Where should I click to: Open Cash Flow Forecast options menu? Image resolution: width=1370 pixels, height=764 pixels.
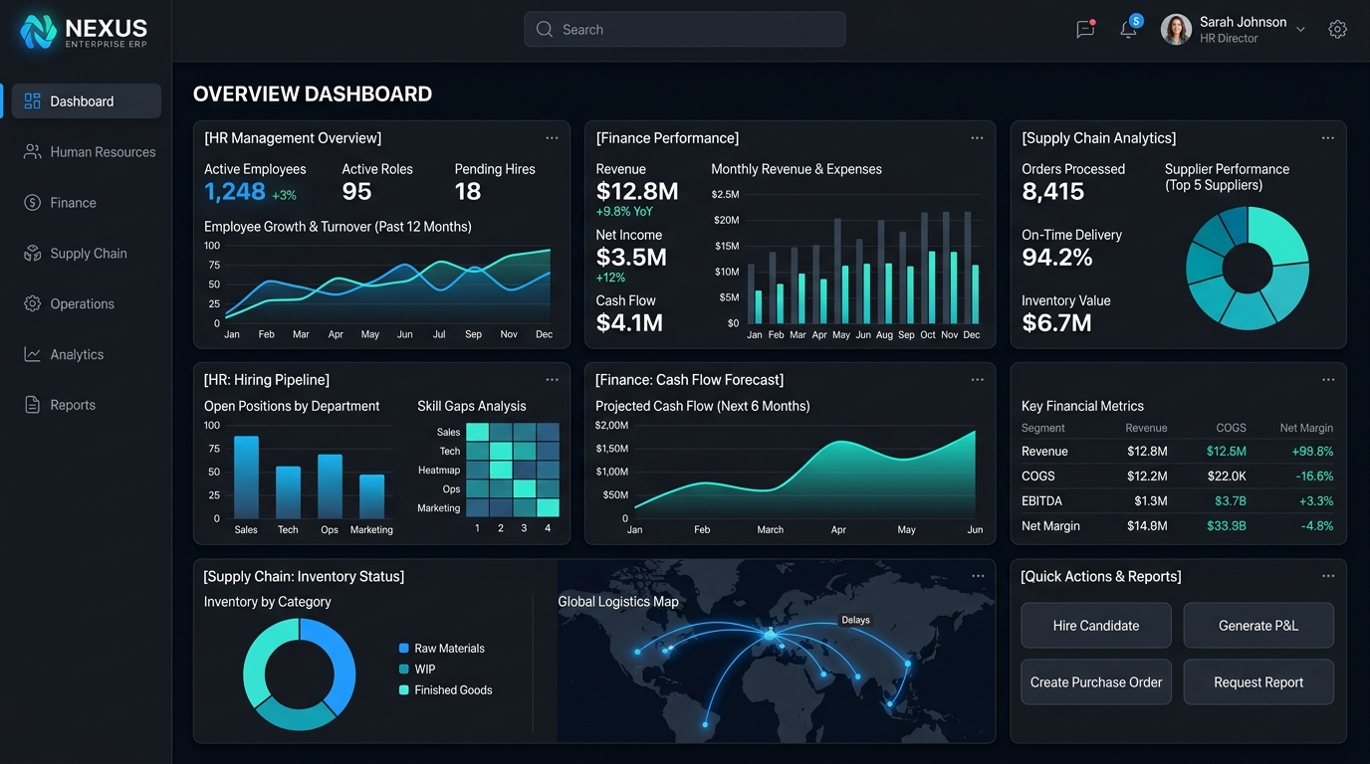[977, 380]
